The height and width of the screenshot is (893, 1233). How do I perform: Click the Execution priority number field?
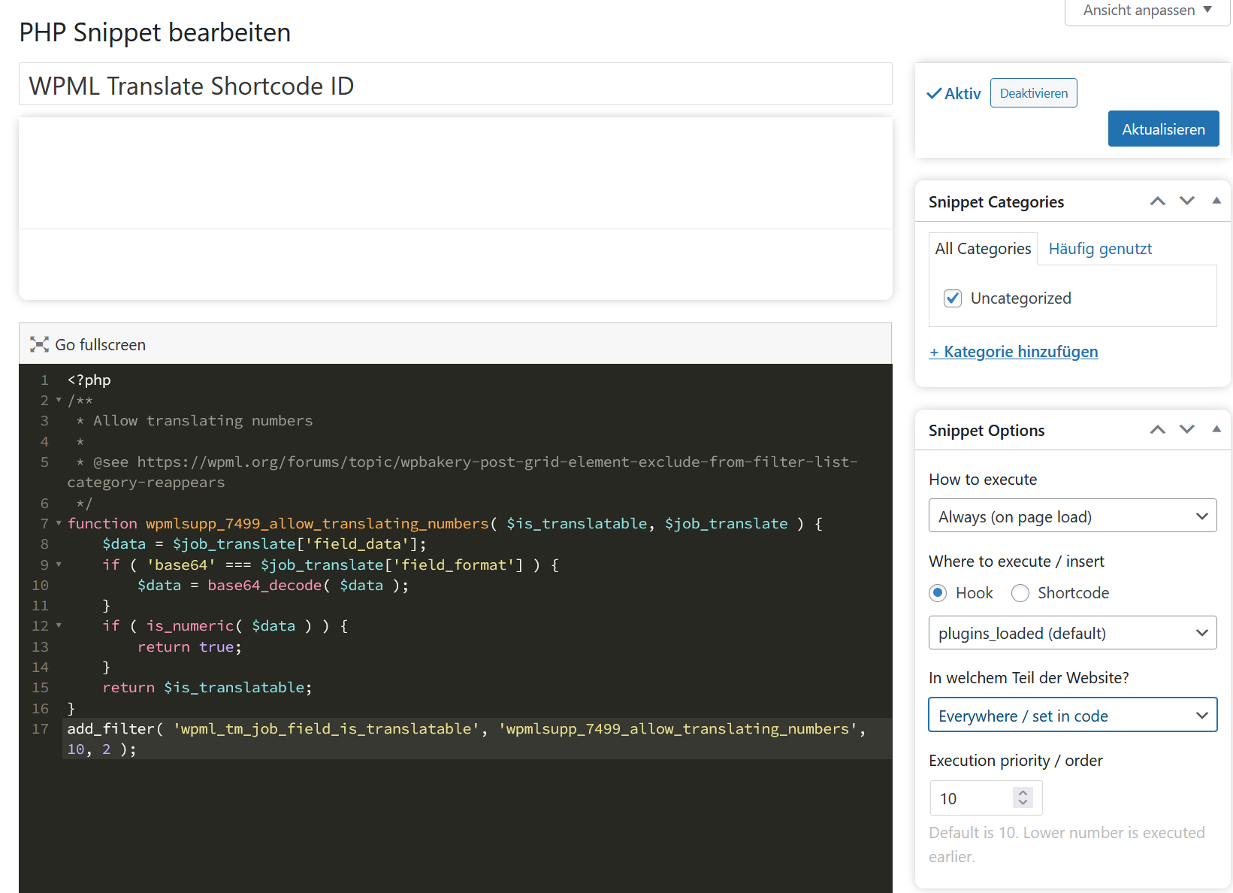pyautogui.click(x=986, y=798)
